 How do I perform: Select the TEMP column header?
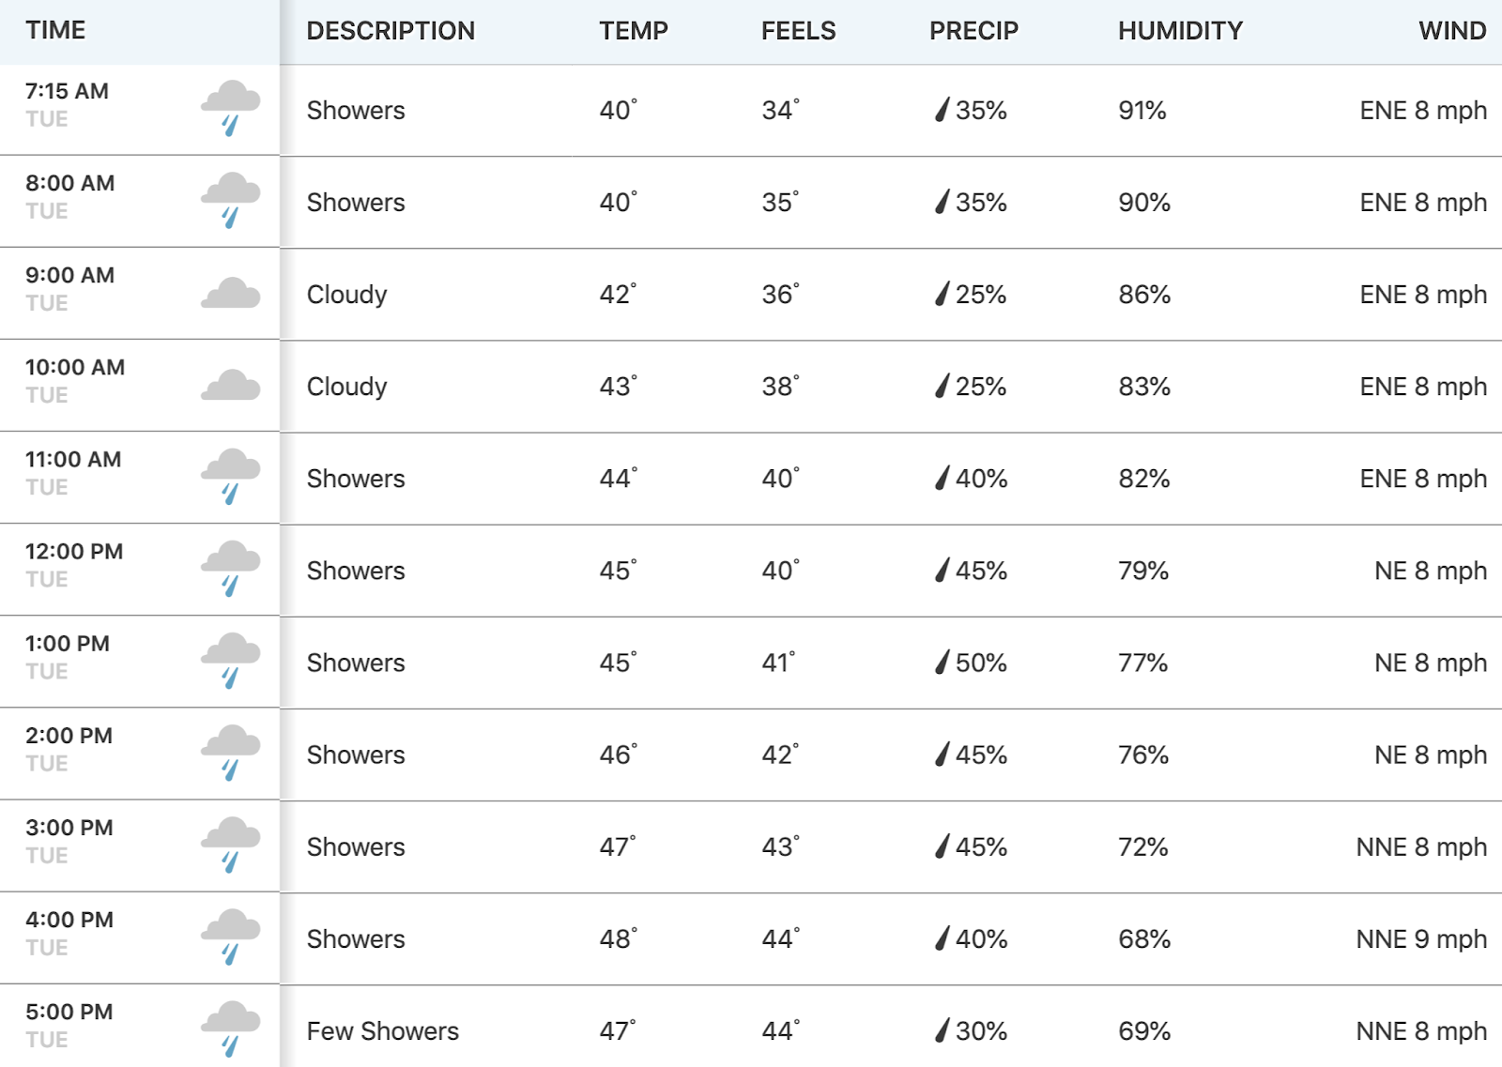634,30
